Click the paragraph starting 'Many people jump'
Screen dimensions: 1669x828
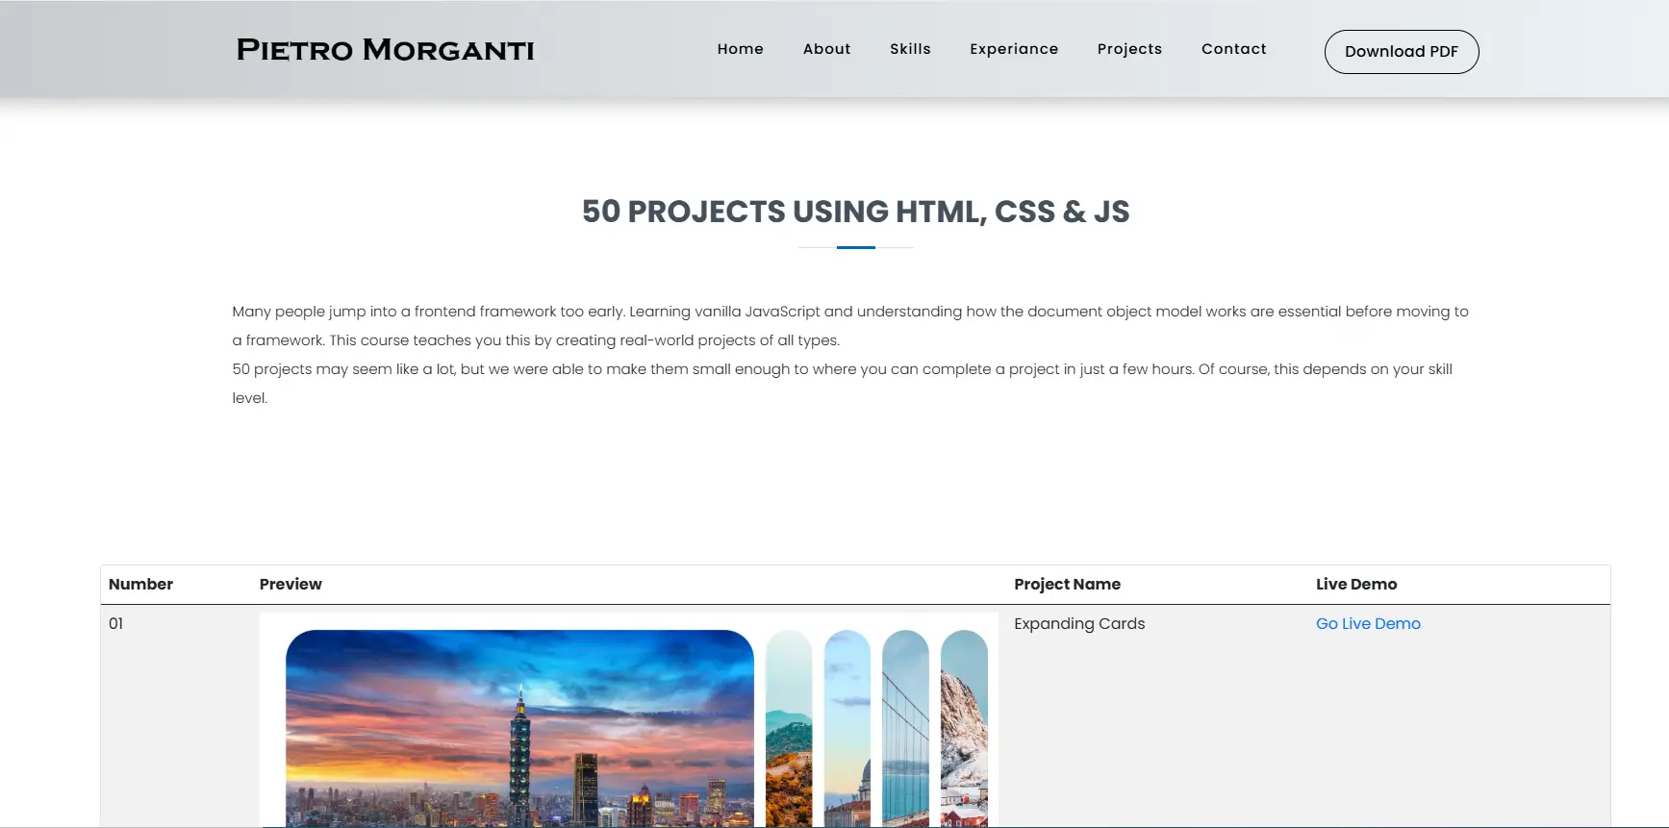click(850, 326)
